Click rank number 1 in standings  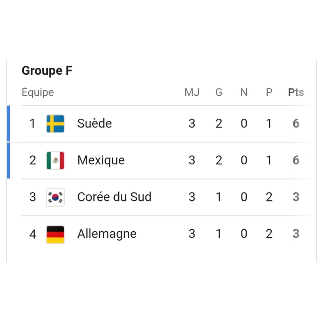33,124
